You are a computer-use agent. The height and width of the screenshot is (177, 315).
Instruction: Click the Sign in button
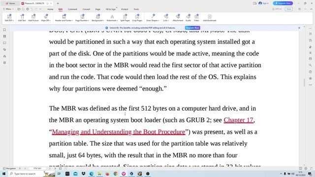pyautogui.click(x=264, y=3)
